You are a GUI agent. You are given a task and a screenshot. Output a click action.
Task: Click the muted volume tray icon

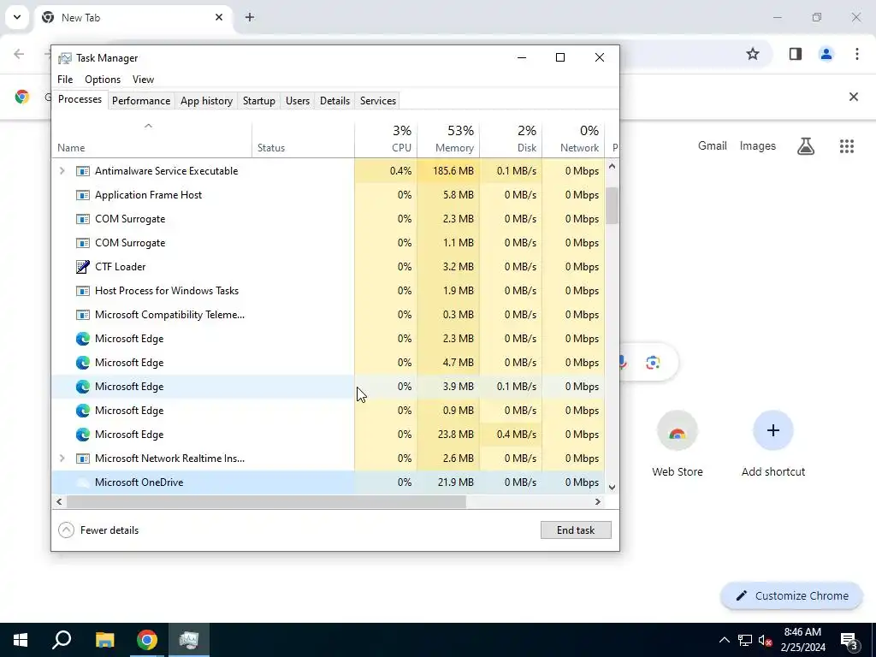tap(765, 641)
